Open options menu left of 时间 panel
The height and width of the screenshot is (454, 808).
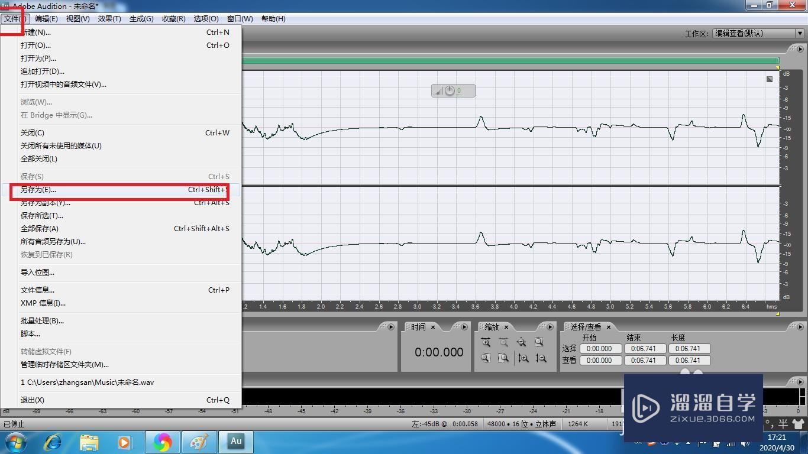(x=390, y=327)
